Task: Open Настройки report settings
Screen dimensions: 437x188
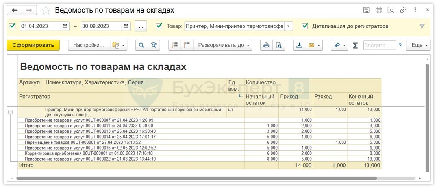Action: click(89, 45)
